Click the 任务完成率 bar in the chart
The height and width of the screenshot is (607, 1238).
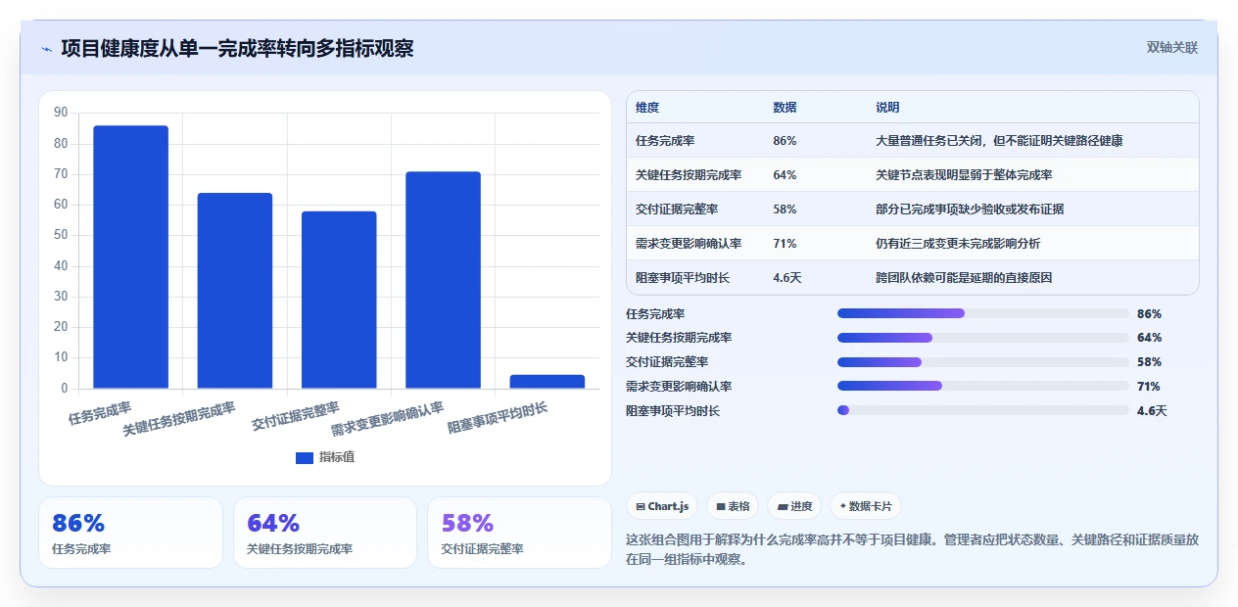coord(131,257)
